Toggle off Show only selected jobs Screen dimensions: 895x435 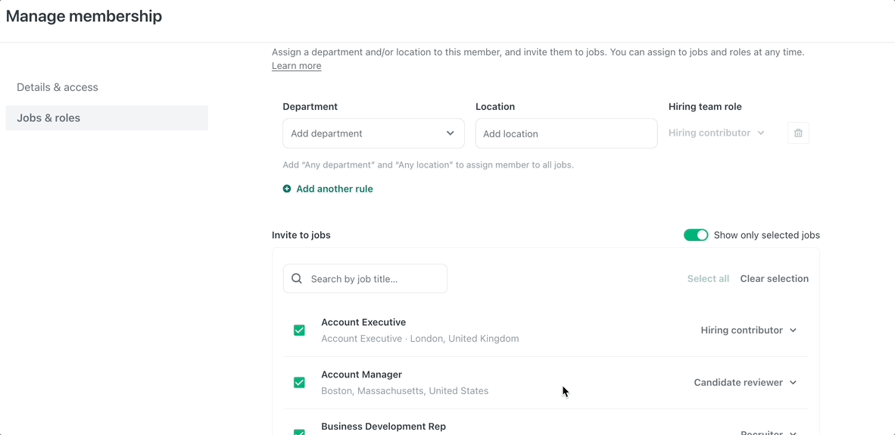click(x=695, y=235)
